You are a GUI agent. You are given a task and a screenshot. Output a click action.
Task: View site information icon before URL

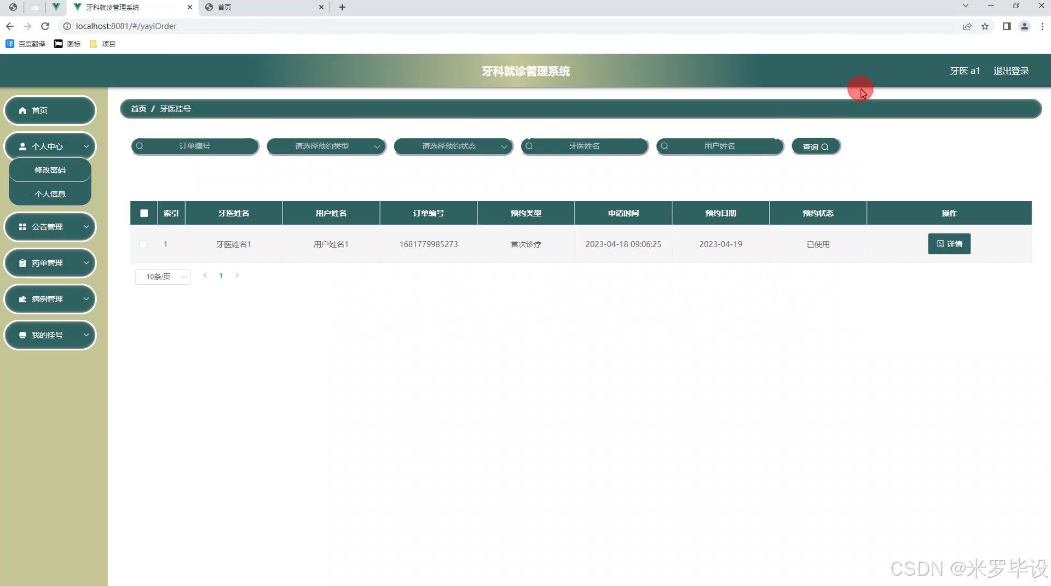[67, 26]
